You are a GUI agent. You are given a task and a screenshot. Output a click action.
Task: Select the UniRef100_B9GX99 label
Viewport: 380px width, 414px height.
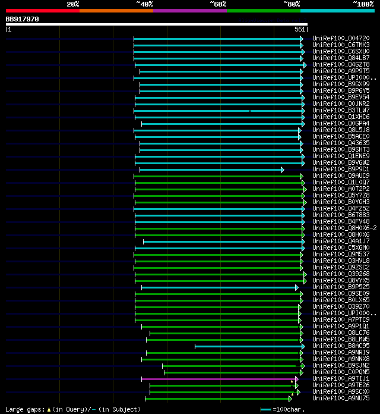(x=341, y=84)
